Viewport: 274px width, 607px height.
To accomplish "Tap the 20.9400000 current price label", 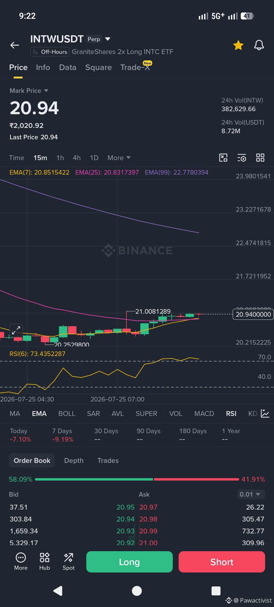I will pos(253,314).
